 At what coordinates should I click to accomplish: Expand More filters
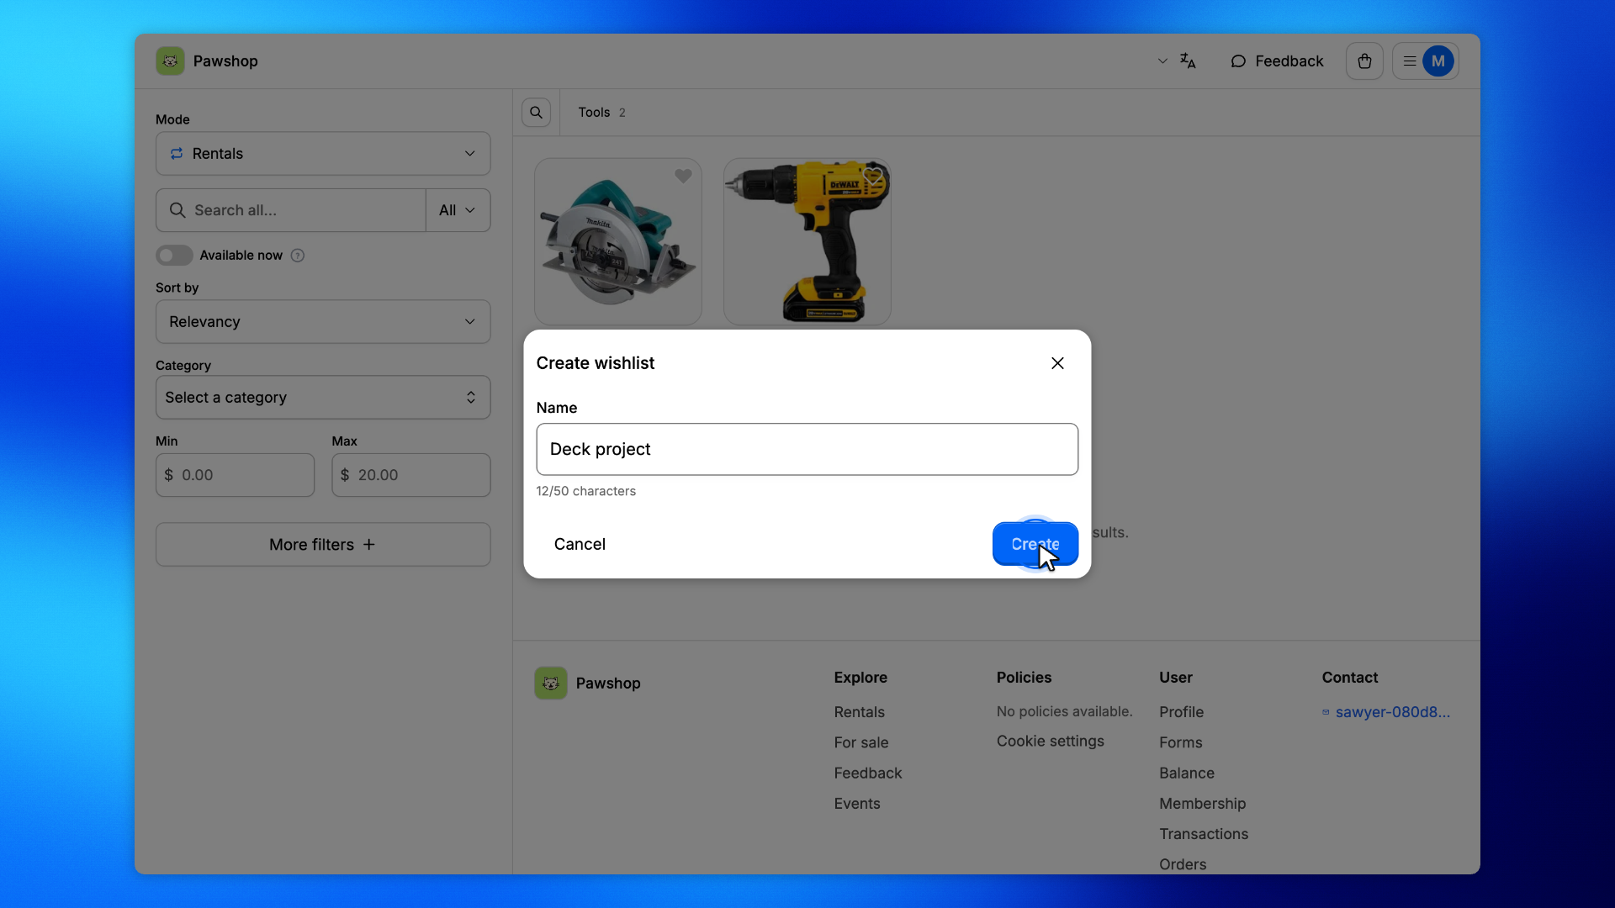click(x=323, y=545)
